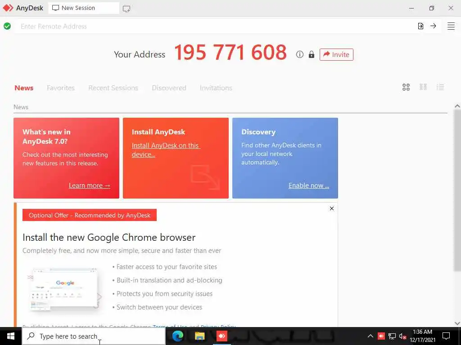Switch to small tiles view
The width and height of the screenshot is (461, 345).
point(423,87)
